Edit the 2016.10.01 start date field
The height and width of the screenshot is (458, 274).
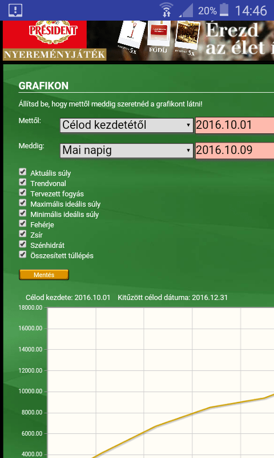pyautogui.click(x=235, y=125)
